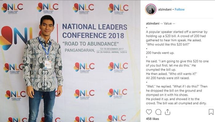Save the post with the bookmark icon

pos(211,112)
